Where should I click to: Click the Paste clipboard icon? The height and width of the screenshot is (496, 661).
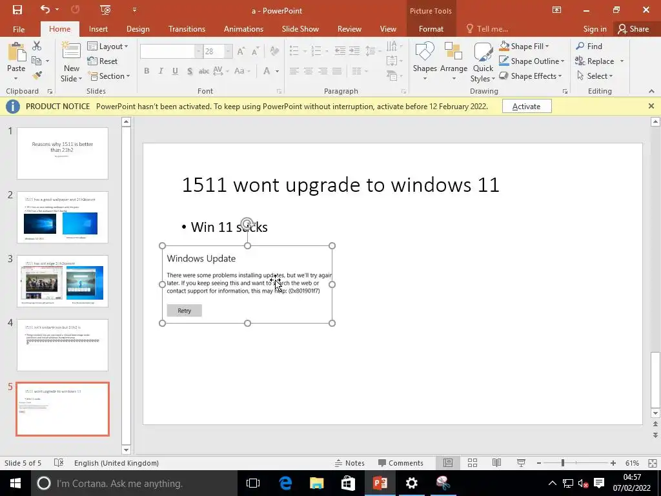pyautogui.click(x=16, y=52)
